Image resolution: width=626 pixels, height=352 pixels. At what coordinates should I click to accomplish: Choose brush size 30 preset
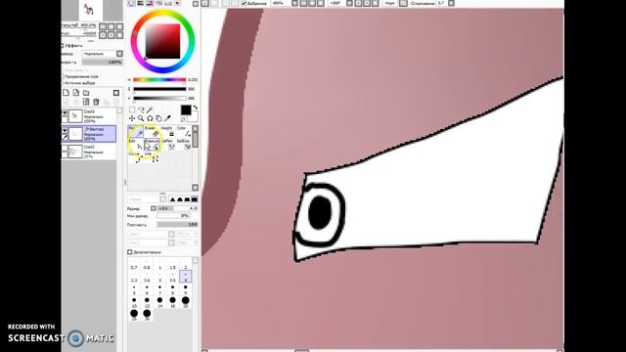[147, 315]
